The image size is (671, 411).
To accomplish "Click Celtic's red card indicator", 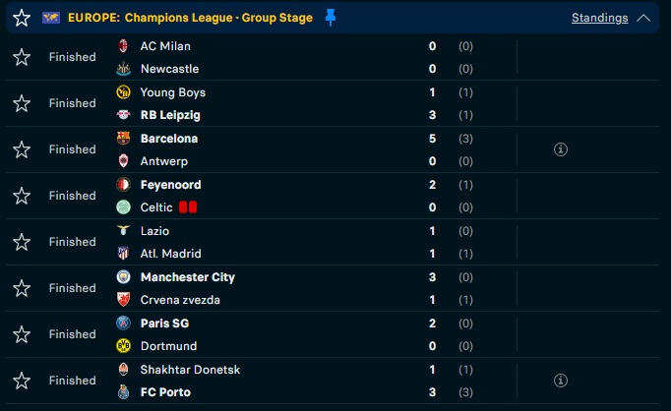I will coord(188,207).
